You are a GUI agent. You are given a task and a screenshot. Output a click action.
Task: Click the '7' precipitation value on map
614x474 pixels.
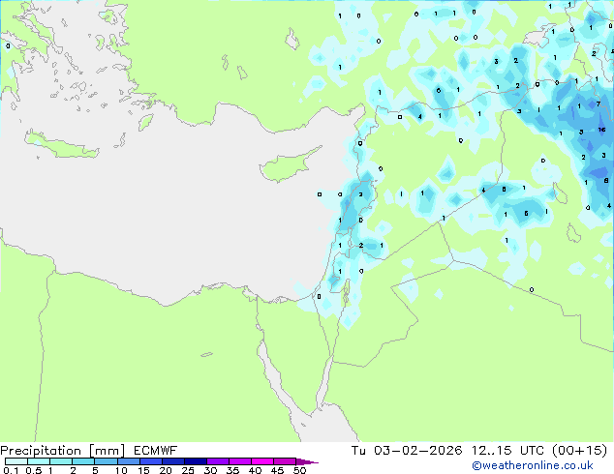pos(598,104)
